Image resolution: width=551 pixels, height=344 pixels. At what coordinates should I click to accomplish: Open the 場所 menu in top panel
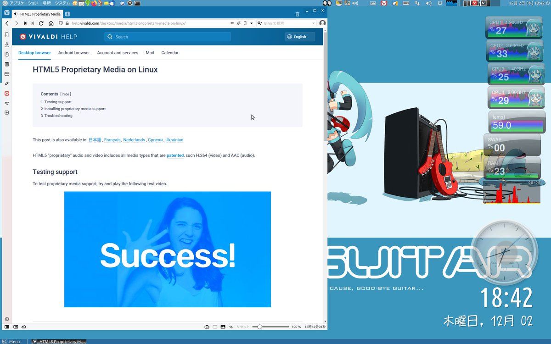(x=46, y=3)
